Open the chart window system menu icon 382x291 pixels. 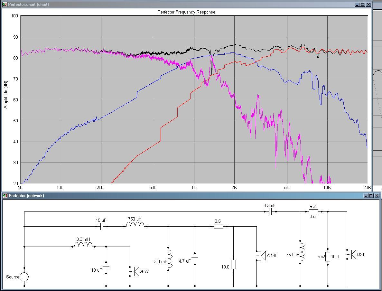[x=5, y=5]
